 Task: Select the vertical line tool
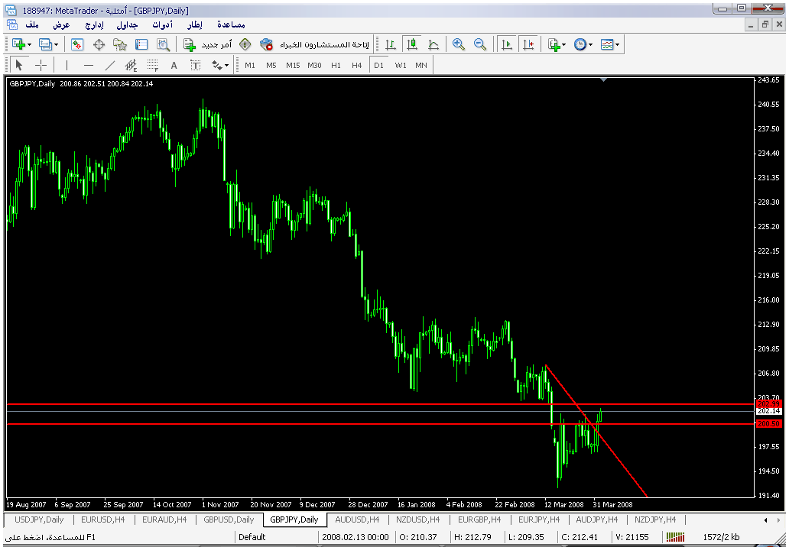67,66
